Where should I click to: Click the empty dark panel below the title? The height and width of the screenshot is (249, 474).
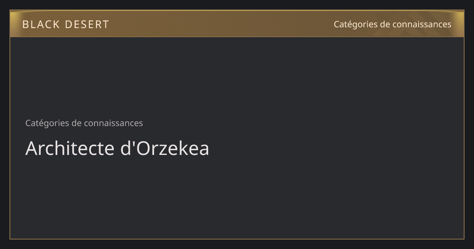237,198
